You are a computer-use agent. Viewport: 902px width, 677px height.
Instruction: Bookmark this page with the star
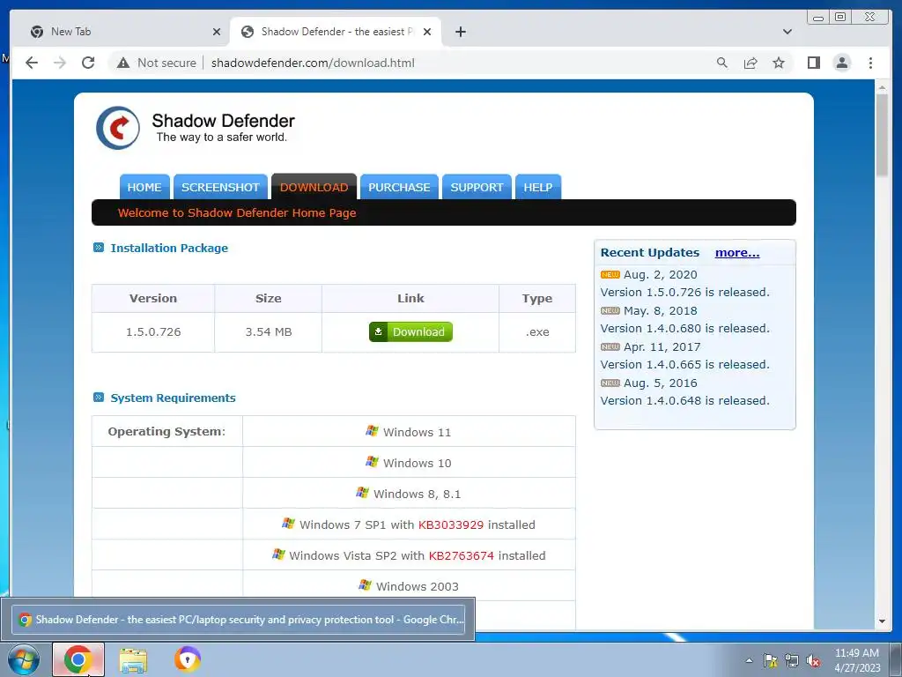click(779, 63)
